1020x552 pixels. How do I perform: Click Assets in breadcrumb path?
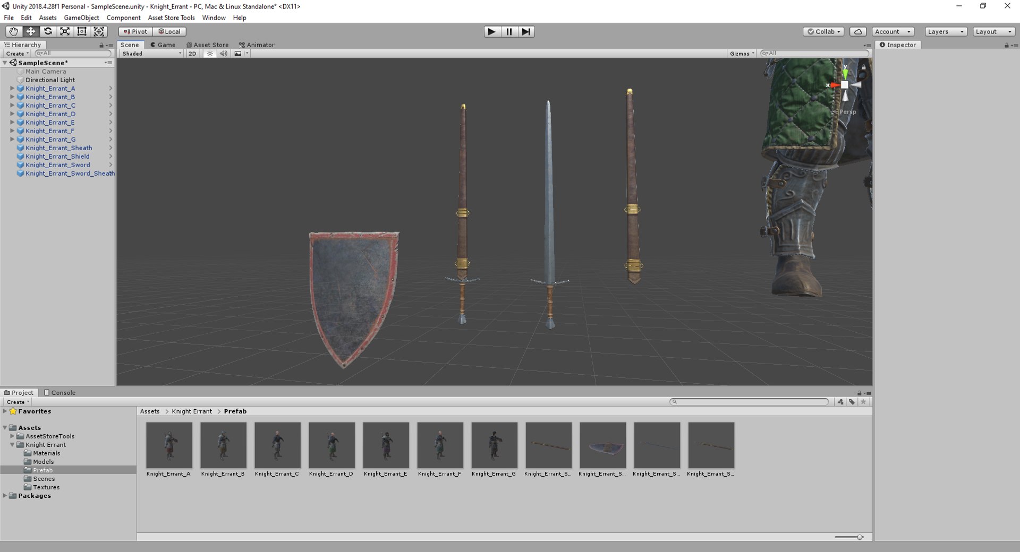(x=150, y=411)
